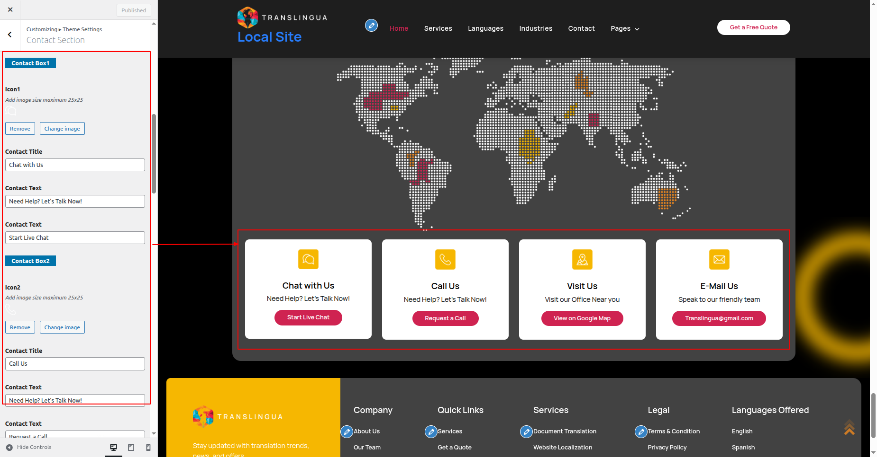This screenshot has width=877, height=457.
Task: Click Change image for Icon1
Action: pos(62,129)
